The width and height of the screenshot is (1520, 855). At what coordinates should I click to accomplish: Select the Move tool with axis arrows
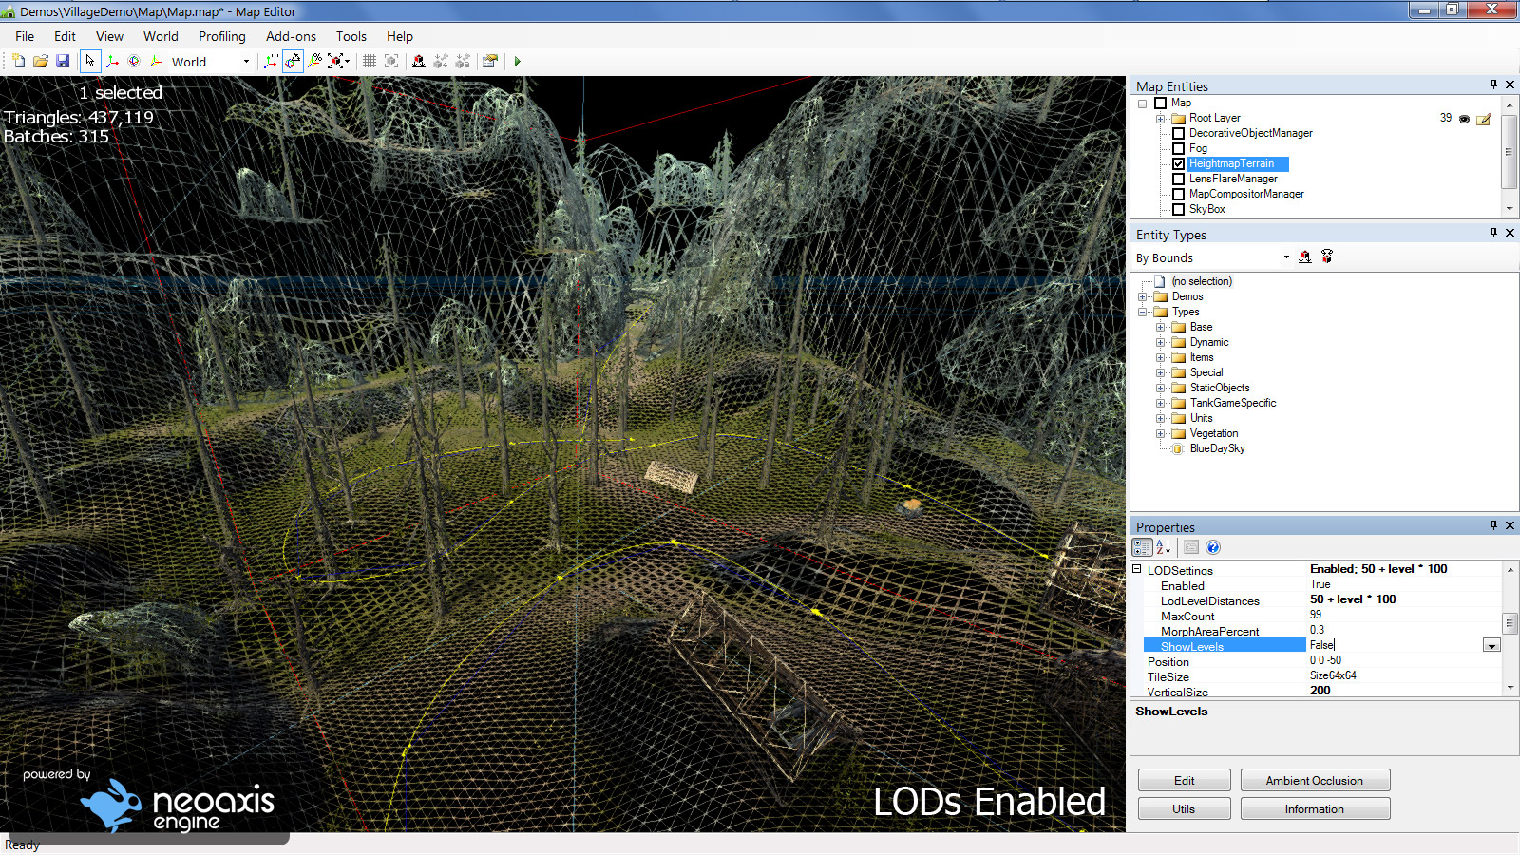pyautogui.click(x=112, y=62)
